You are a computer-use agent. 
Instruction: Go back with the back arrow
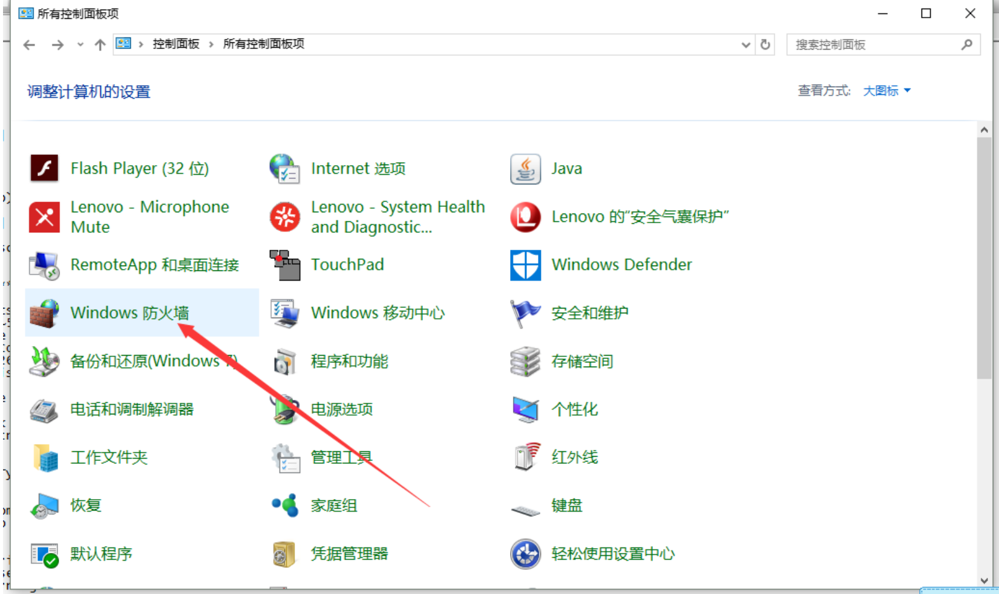29,45
